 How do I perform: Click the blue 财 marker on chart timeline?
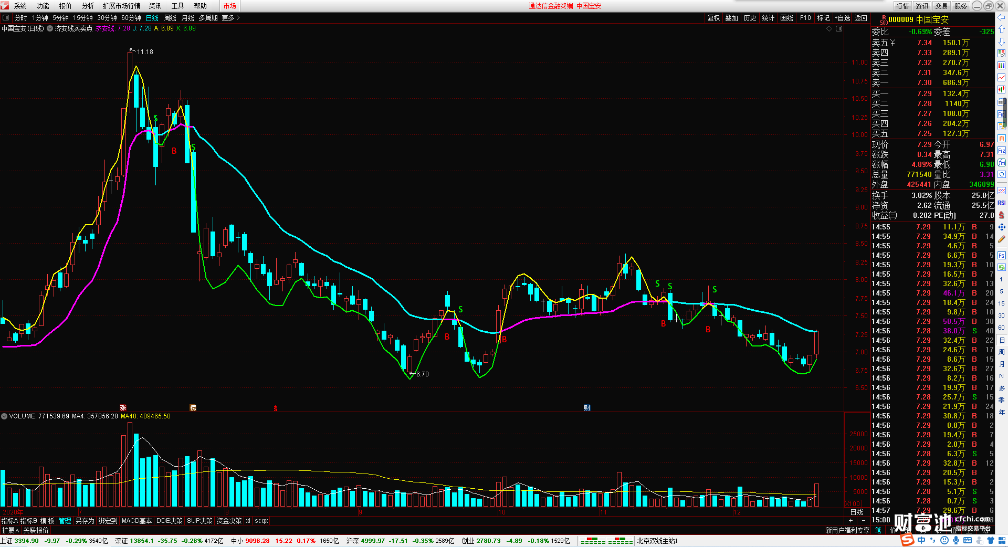587,408
